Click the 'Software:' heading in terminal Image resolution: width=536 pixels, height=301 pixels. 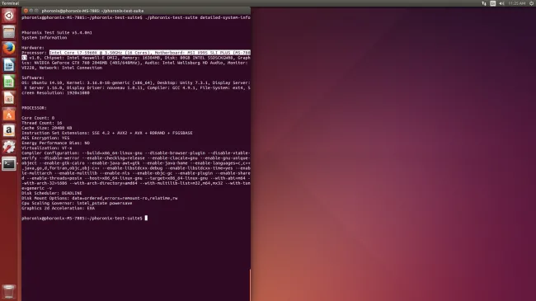33,78
